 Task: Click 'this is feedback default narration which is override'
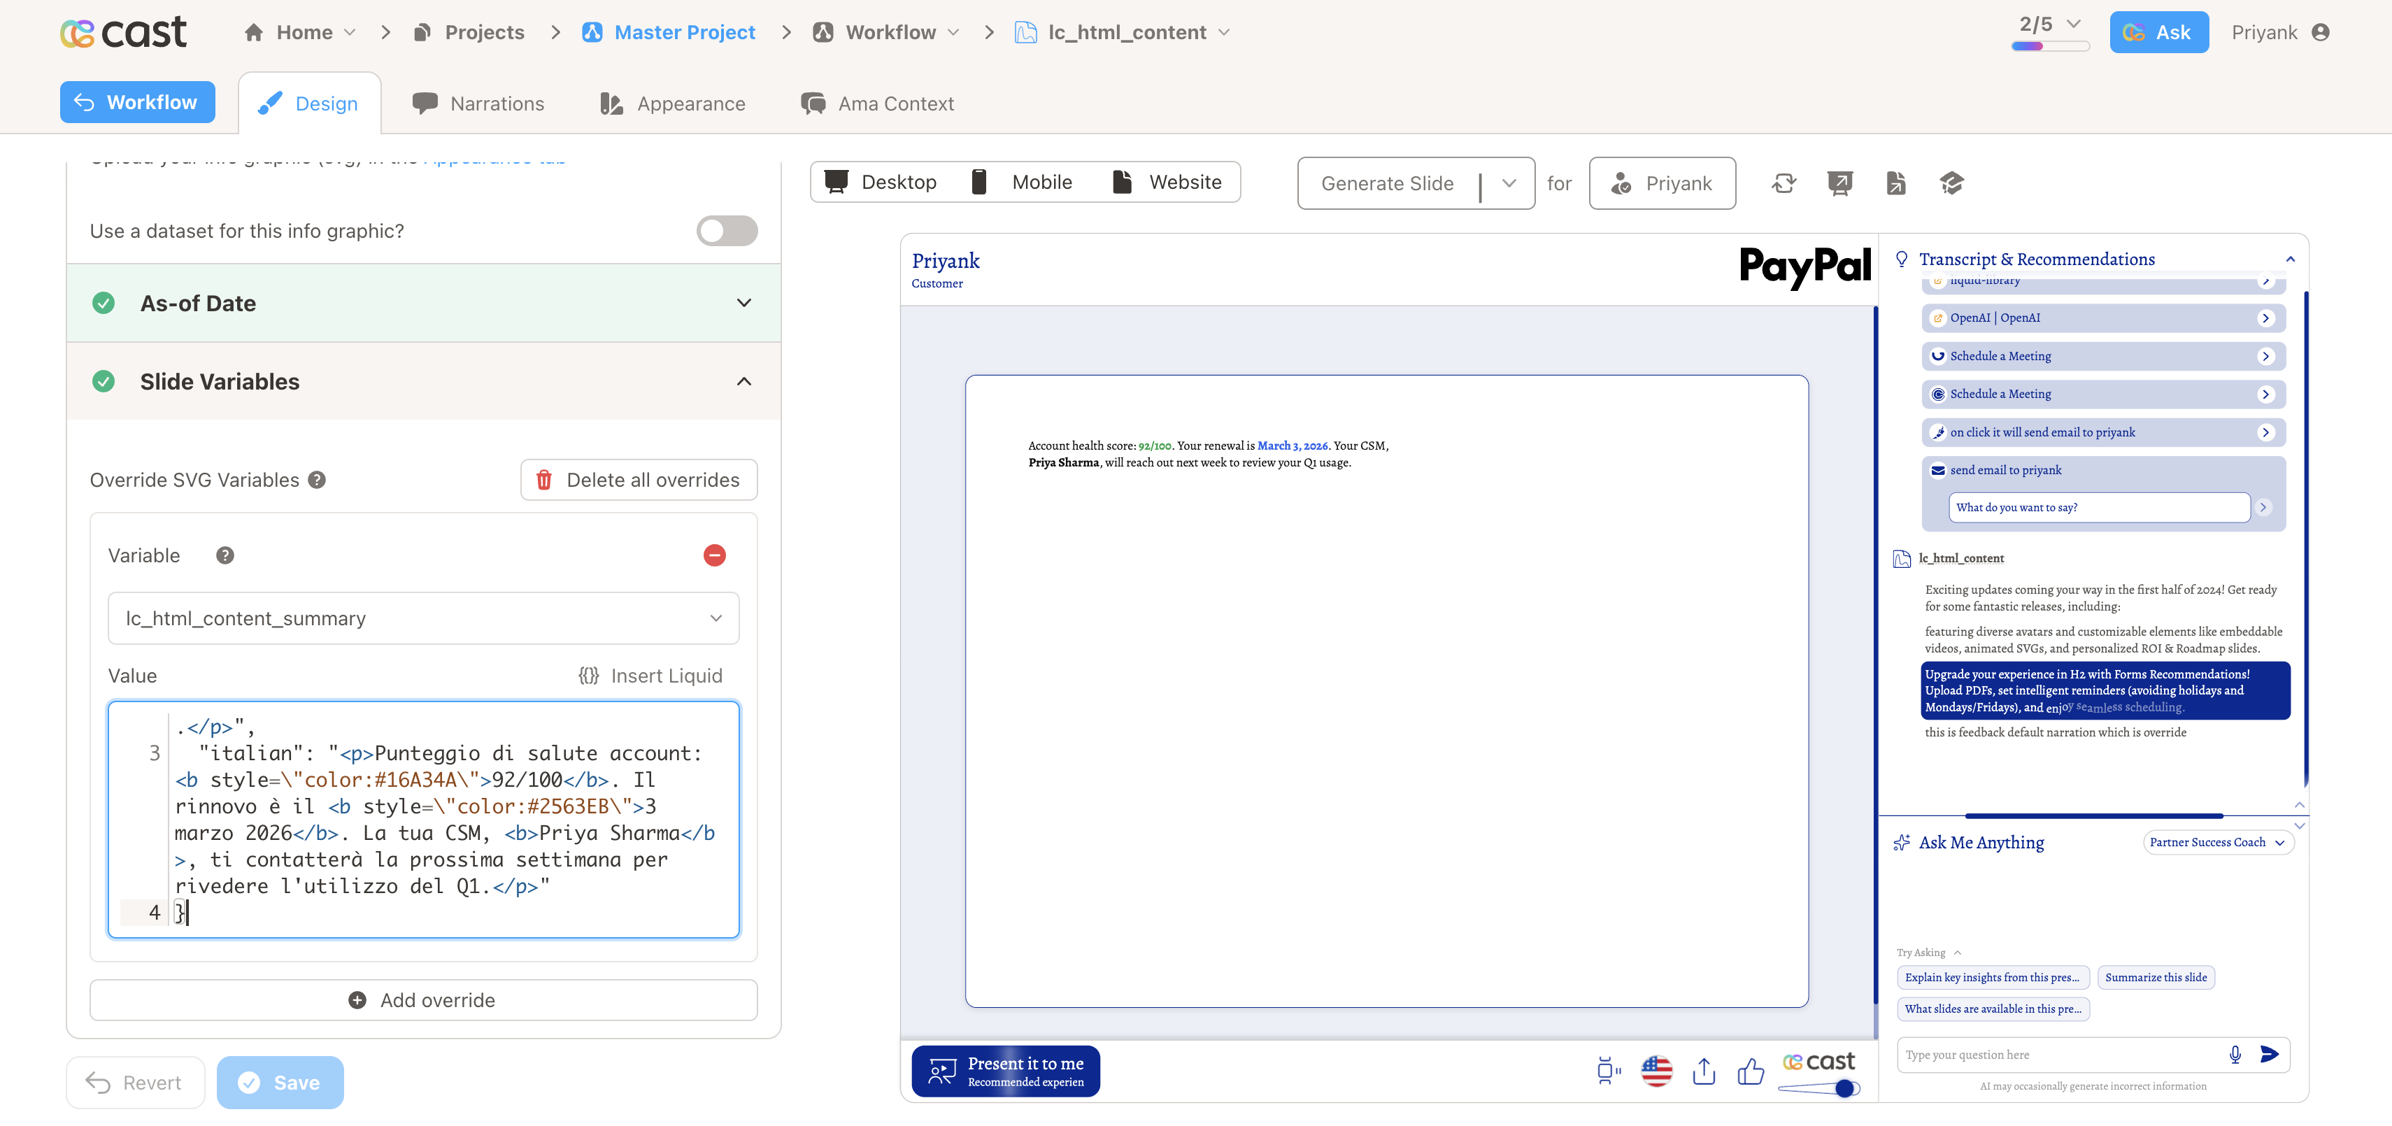(x=2055, y=732)
